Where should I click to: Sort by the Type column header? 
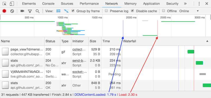tap(66, 41)
